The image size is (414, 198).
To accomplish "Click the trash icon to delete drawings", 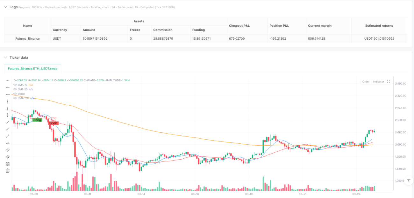I will [x=8, y=171].
